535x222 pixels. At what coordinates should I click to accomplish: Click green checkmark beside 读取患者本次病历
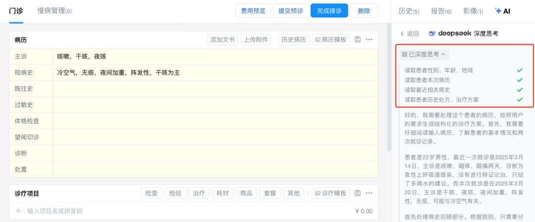(x=520, y=80)
